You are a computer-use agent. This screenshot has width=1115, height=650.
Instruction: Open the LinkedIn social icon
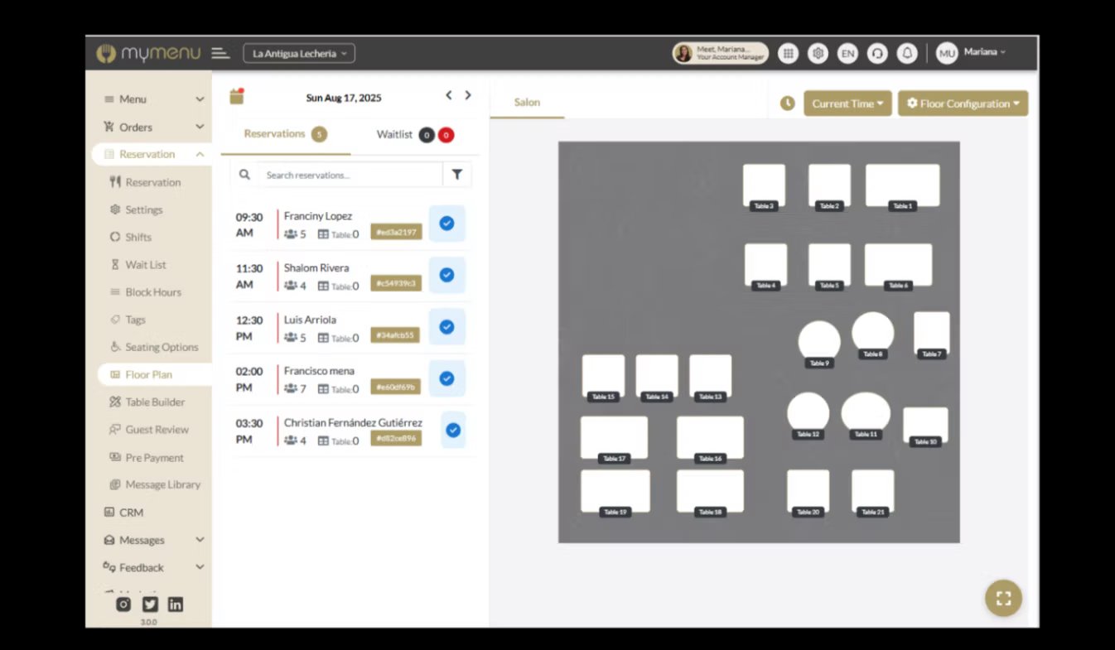(x=176, y=604)
